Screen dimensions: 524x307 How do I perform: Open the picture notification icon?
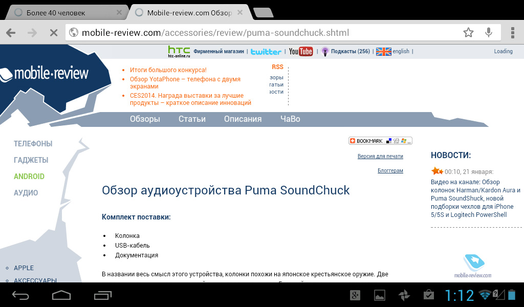click(x=380, y=295)
